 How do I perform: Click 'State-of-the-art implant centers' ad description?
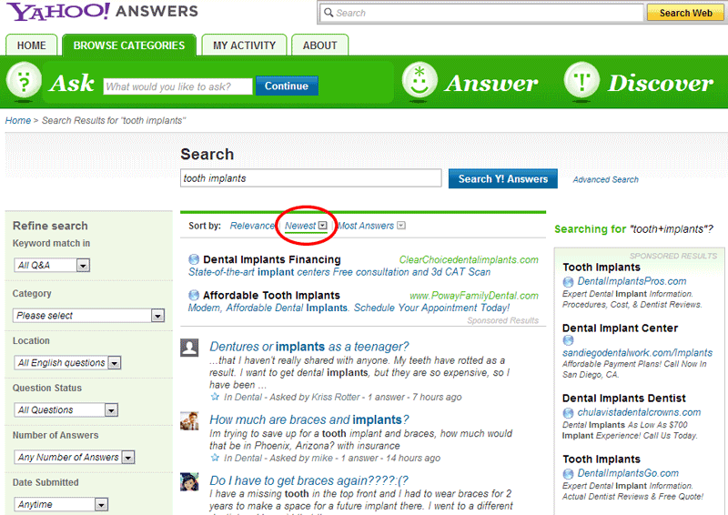tap(339, 272)
